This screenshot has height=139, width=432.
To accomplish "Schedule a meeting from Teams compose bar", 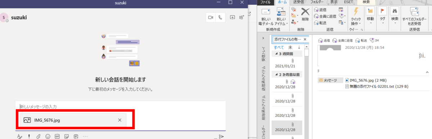I will pyautogui.click(x=76, y=136).
